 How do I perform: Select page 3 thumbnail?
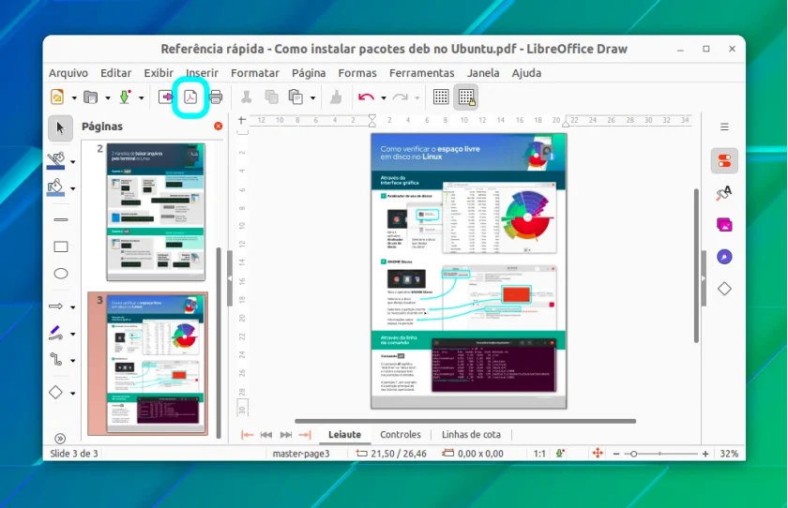coord(148,364)
